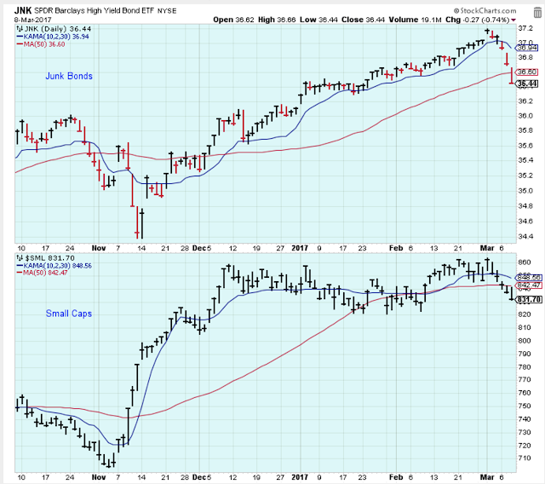Click the up-down arrows icon beside JNK (Daily)
The height and width of the screenshot is (484, 545).
[19, 29]
